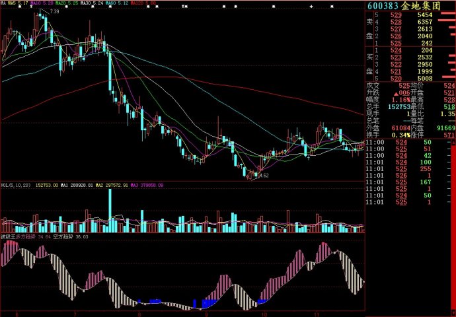Click sell level 4 volume 6357

(x=425, y=22)
